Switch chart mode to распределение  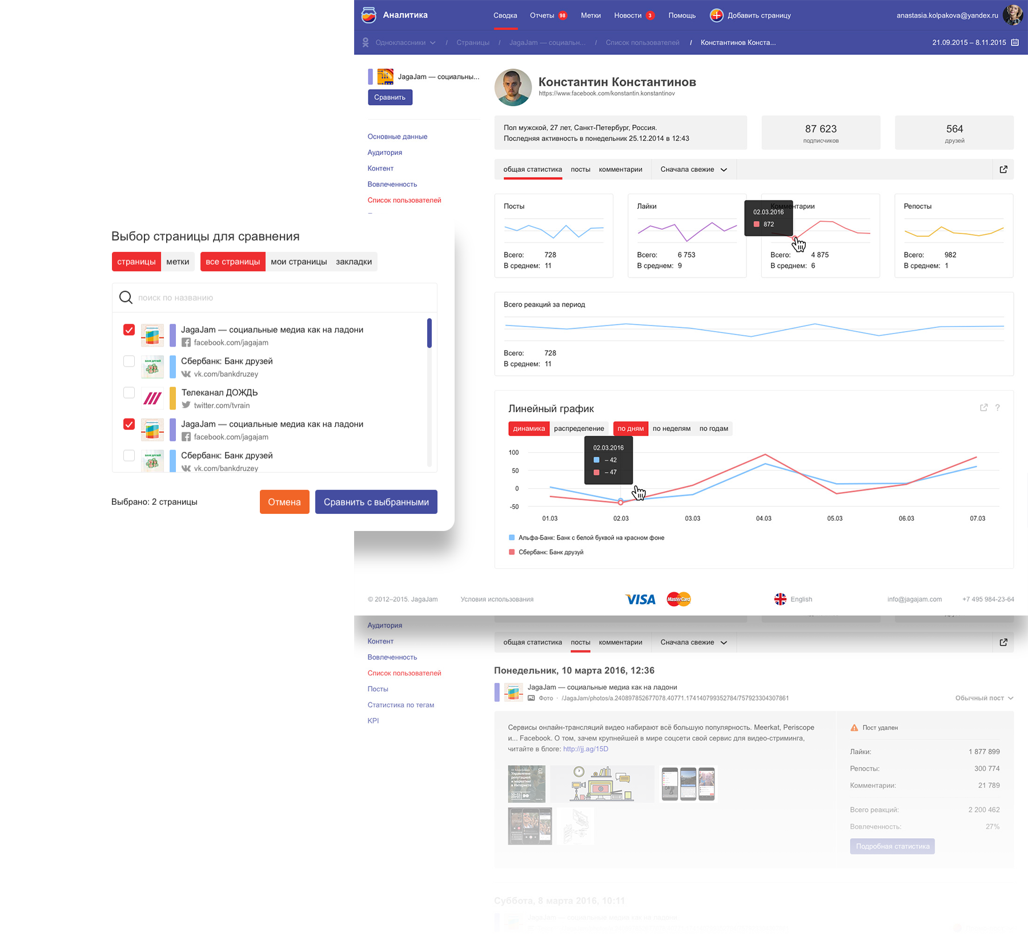click(x=579, y=429)
